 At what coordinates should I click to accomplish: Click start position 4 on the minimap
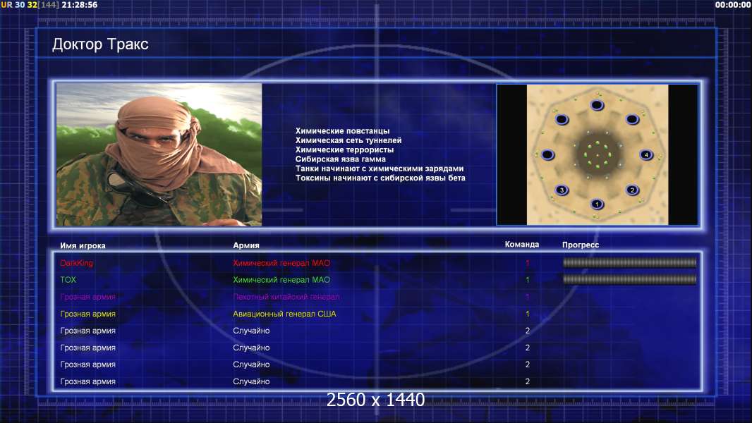(646, 154)
